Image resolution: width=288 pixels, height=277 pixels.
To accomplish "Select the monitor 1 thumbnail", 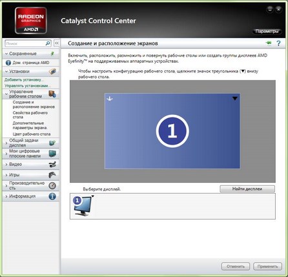I will click(x=82, y=206).
